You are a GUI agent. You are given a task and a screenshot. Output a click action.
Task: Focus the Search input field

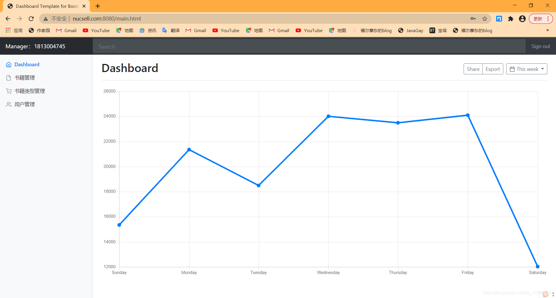[x=309, y=46]
